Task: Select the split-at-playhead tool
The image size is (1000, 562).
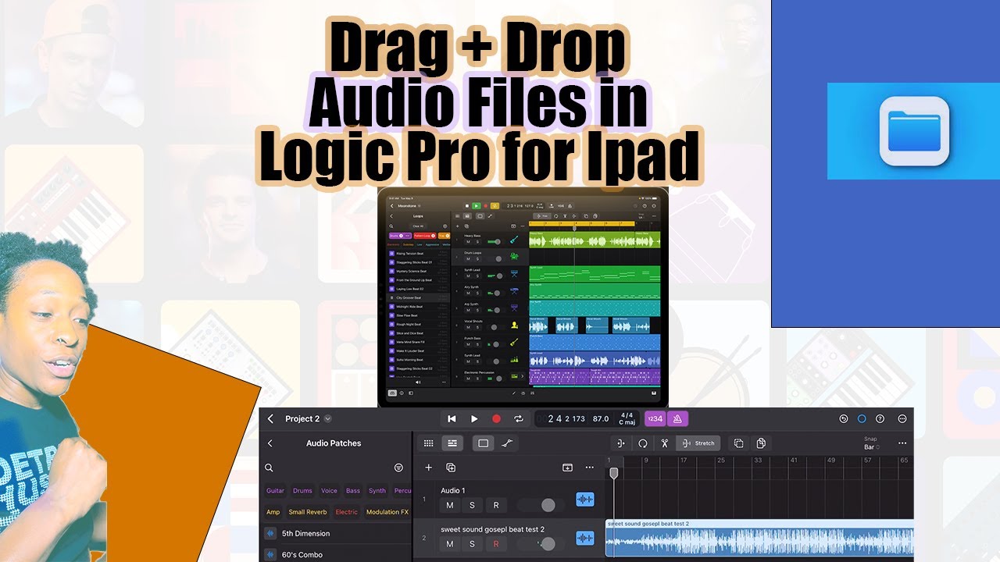Action: [x=620, y=443]
